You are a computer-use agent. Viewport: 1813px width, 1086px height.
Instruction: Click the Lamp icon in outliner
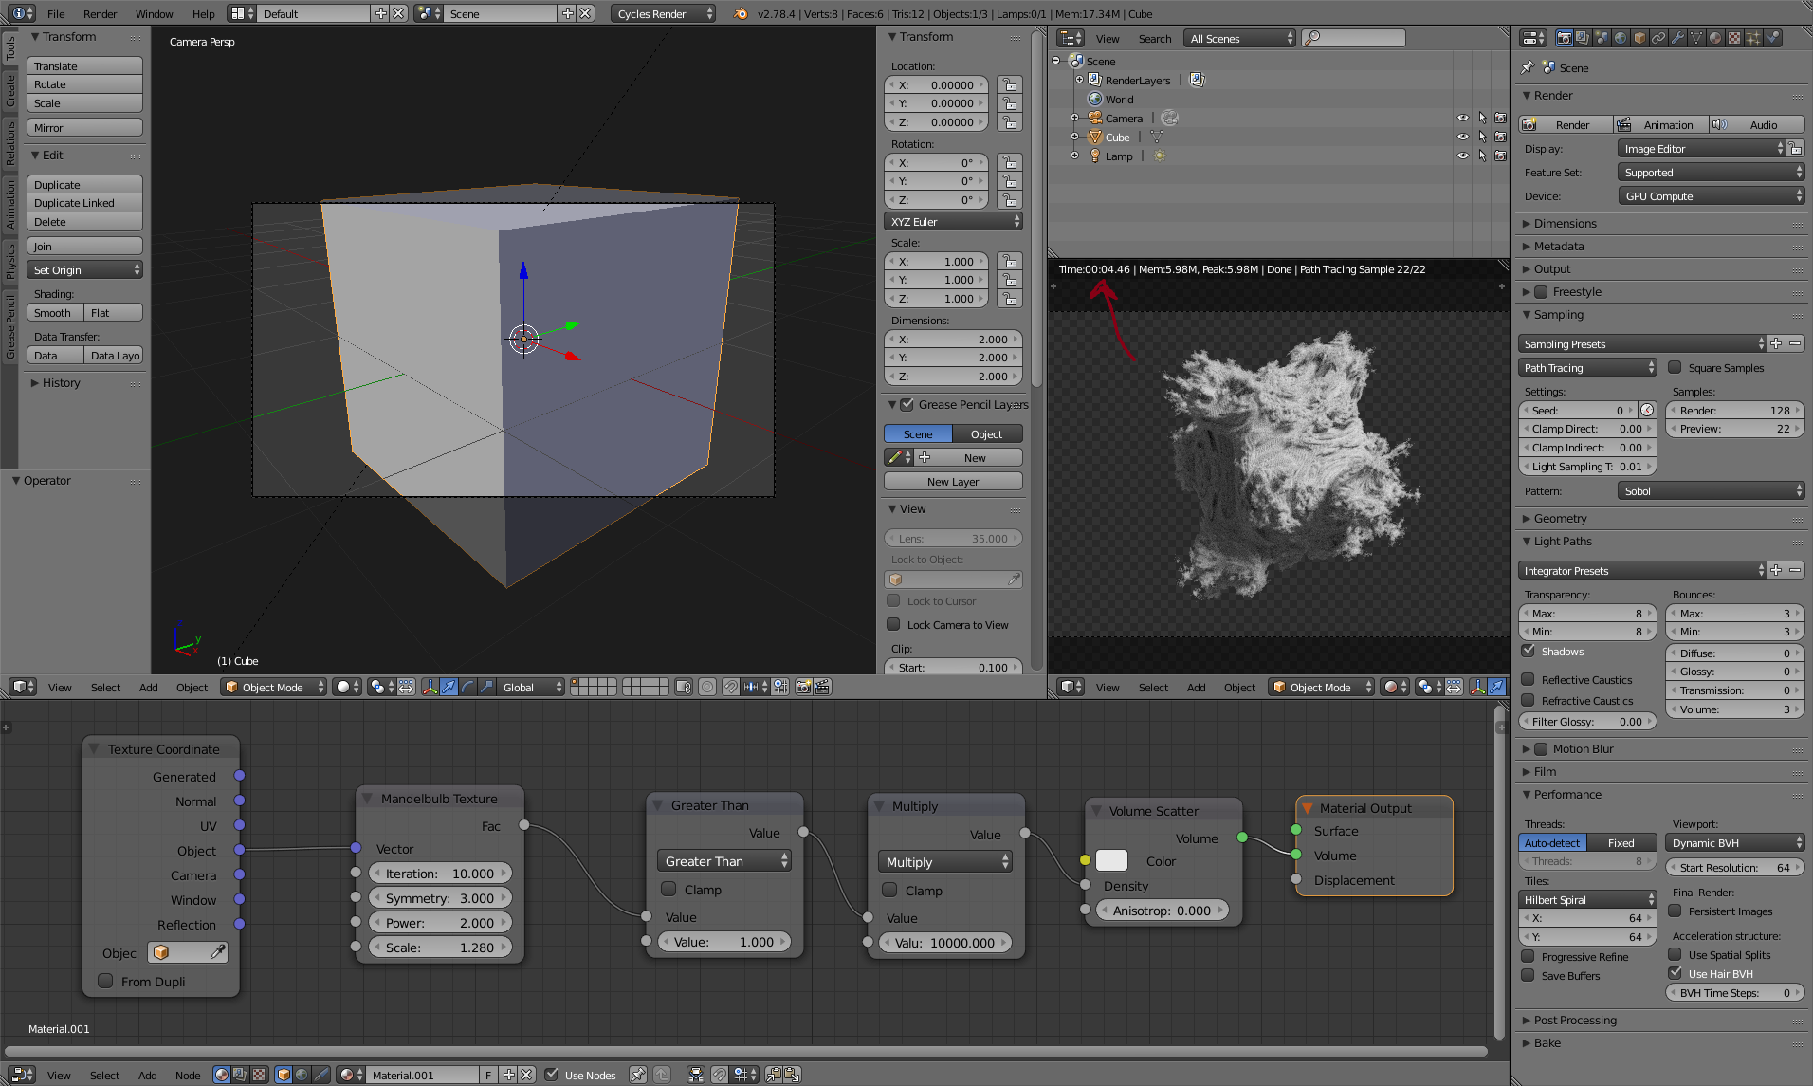coord(1094,156)
